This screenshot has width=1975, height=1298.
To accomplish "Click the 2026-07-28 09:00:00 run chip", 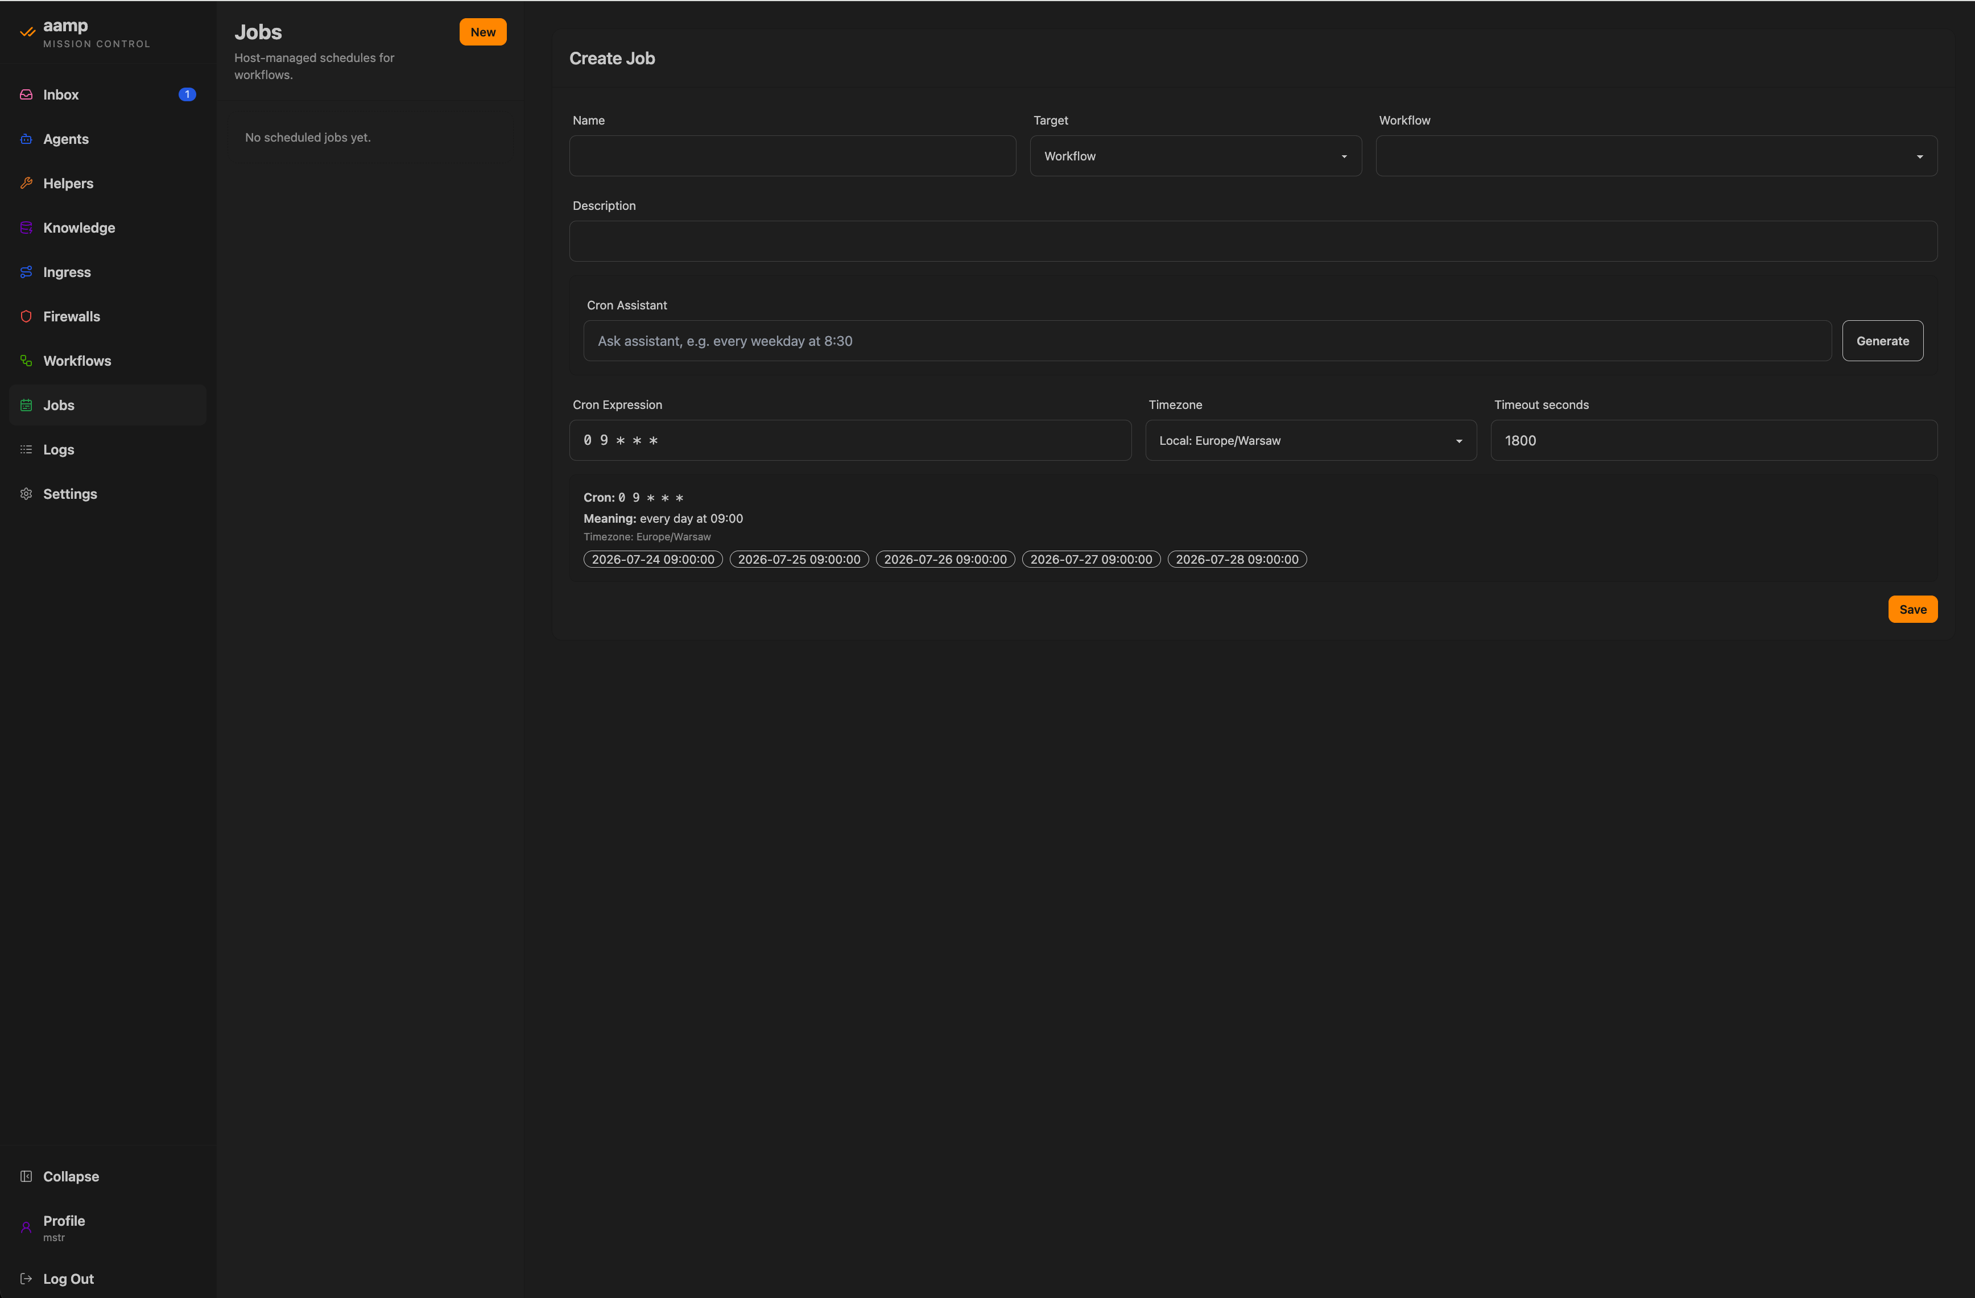I will 1237,559.
